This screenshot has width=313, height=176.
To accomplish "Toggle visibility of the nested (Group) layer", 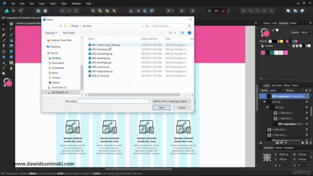I will (x=307, y=108).
